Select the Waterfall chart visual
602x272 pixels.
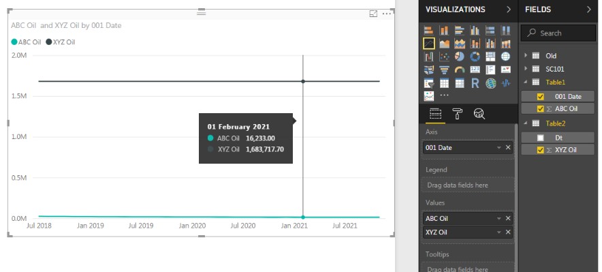click(x=429, y=57)
